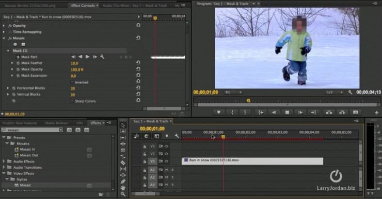Track selected mask backward
The width and height of the screenshot is (382, 199).
[x=80, y=57]
